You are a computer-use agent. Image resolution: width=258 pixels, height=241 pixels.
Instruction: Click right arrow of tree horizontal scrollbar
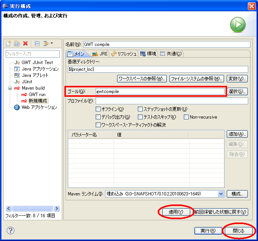click(x=56, y=209)
